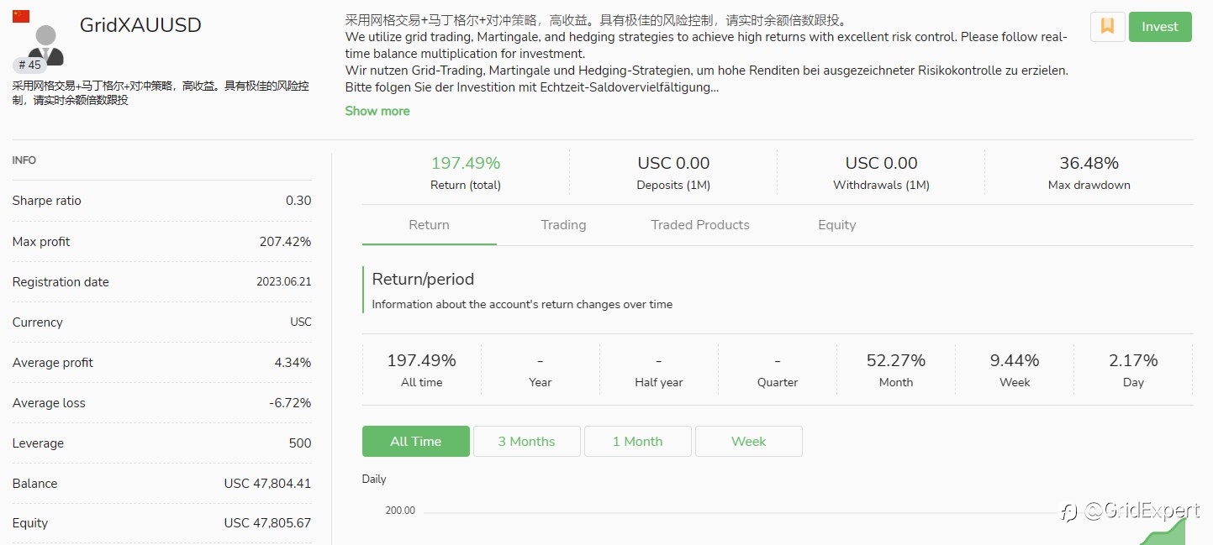Select the 3 Months chart range
This screenshot has height=545, width=1213.
click(x=527, y=442)
